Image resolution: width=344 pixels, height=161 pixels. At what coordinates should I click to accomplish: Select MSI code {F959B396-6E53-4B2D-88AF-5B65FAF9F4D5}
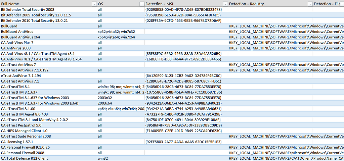click(x=186, y=15)
